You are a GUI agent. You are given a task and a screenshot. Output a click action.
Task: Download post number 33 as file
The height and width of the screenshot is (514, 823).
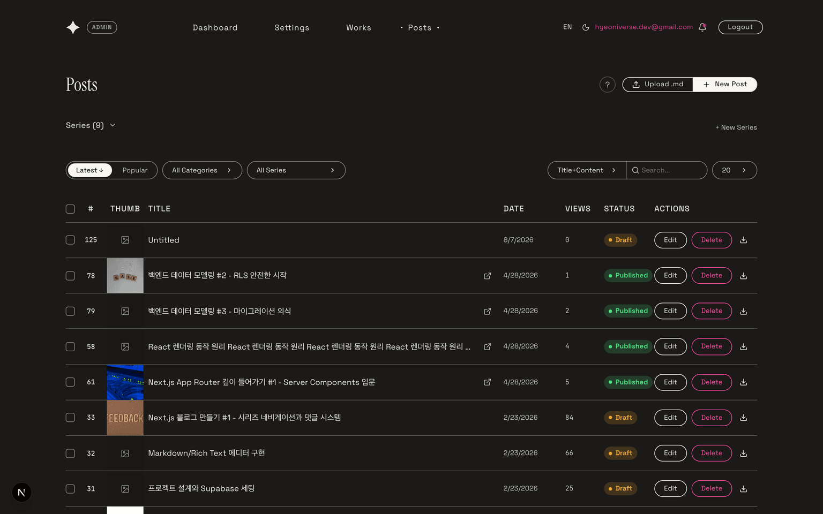point(744,418)
